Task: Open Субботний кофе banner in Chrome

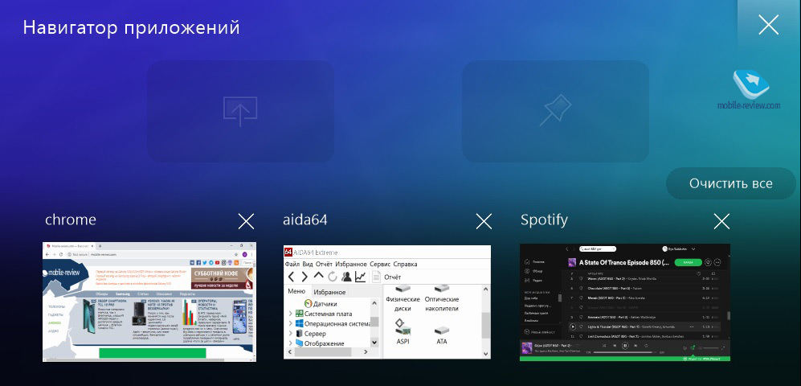Action: pyautogui.click(x=222, y=278)
